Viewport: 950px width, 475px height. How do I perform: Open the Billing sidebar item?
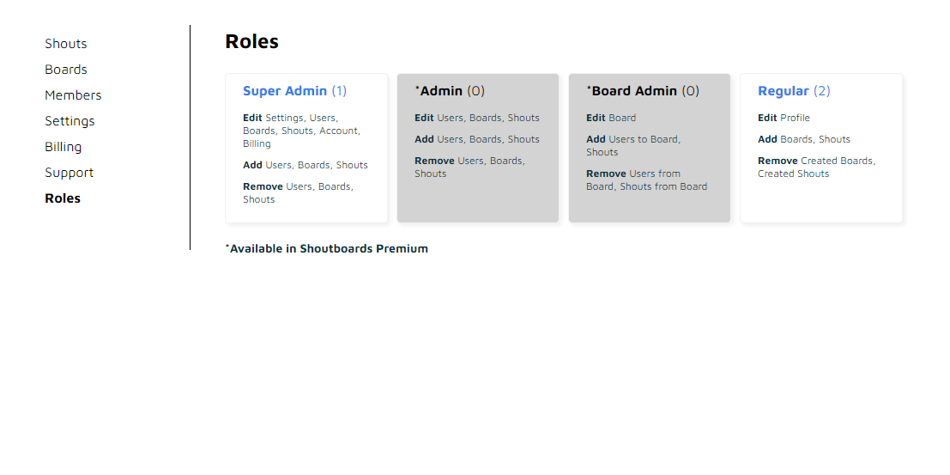(x=64, y=147)
